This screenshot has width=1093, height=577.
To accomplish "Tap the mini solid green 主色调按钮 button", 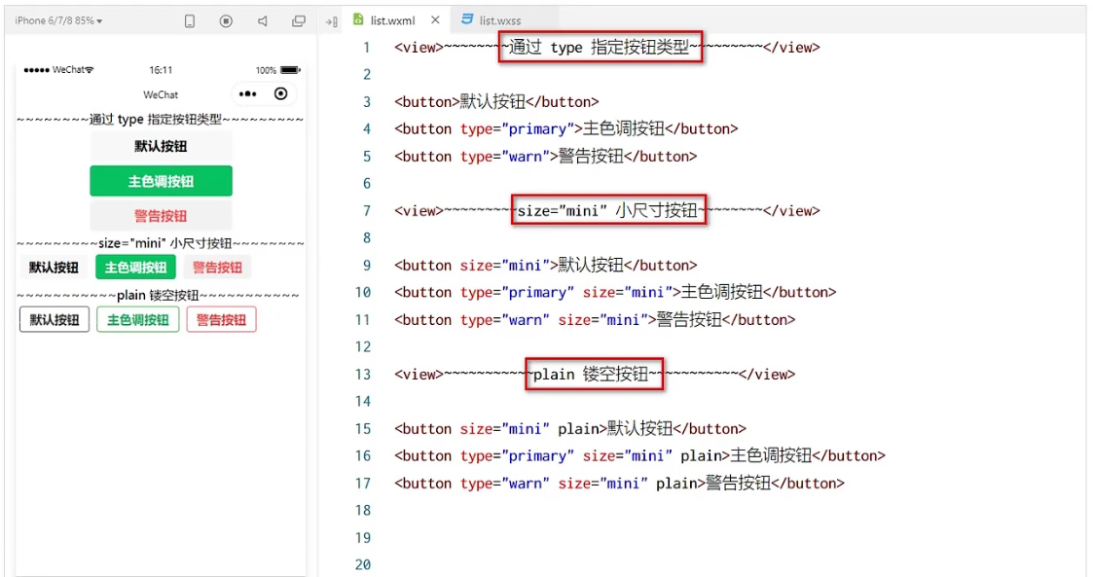I will [136, 268].
